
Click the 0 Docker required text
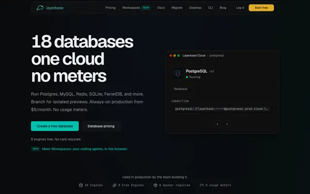[174, 185]
